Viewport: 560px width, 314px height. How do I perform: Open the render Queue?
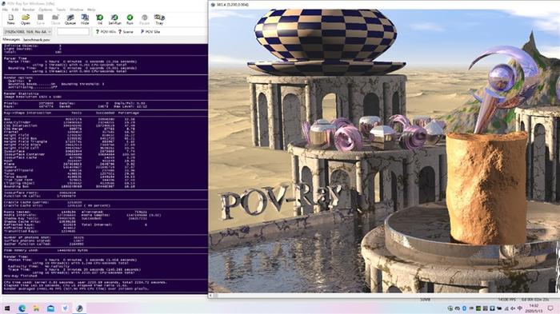coord(70,19)
